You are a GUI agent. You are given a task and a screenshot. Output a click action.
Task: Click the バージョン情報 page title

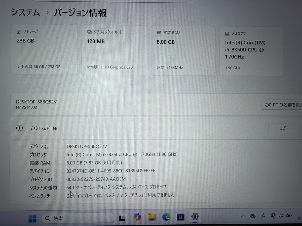[80, 13]
